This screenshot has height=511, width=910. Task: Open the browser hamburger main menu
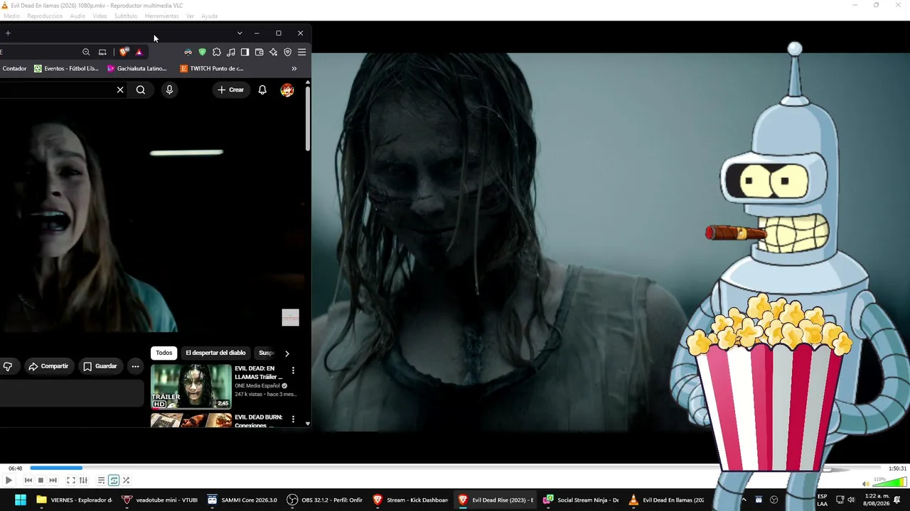[x=301, y=52]
